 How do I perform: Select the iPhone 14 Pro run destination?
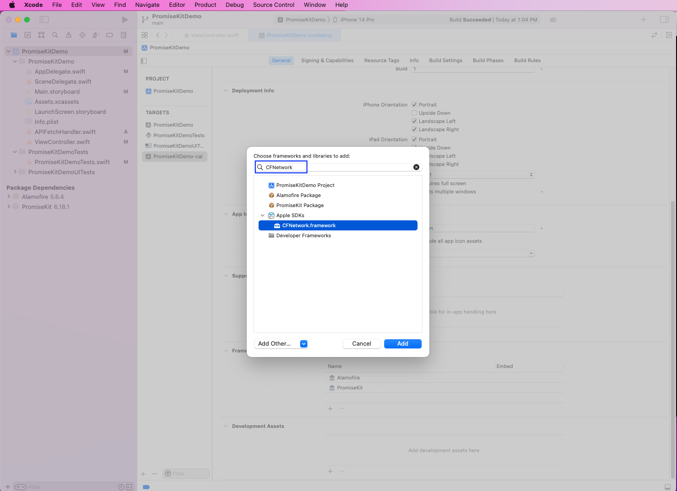354,20
